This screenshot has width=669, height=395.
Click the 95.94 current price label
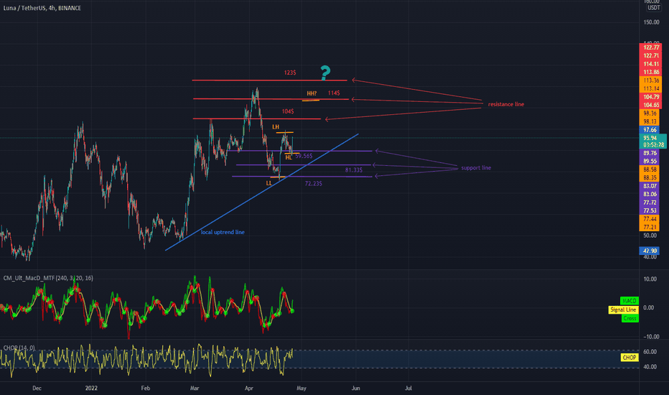point(650,138)
